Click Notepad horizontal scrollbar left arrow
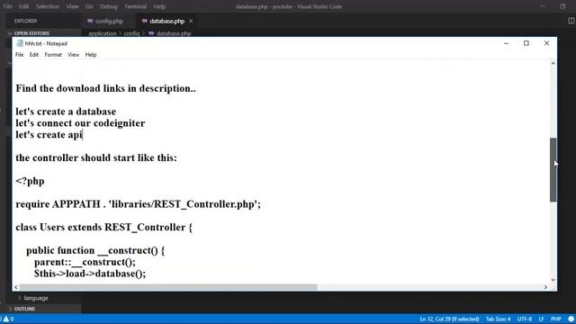The height and width of the screenshot is (324, 576). tap(16, 287)
